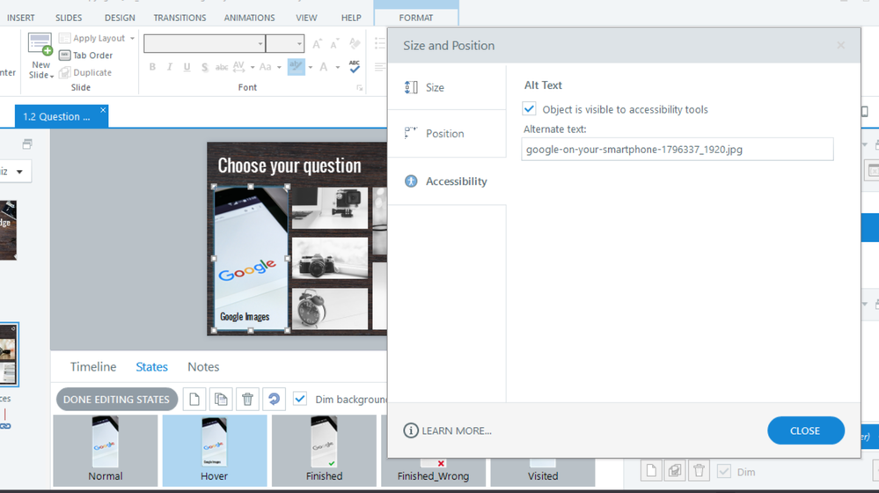Viewport: 879px width, 493px height.
Task: Close the 1.2 Question slide tab
Action: pyautogui.click(x=103, y=110)
